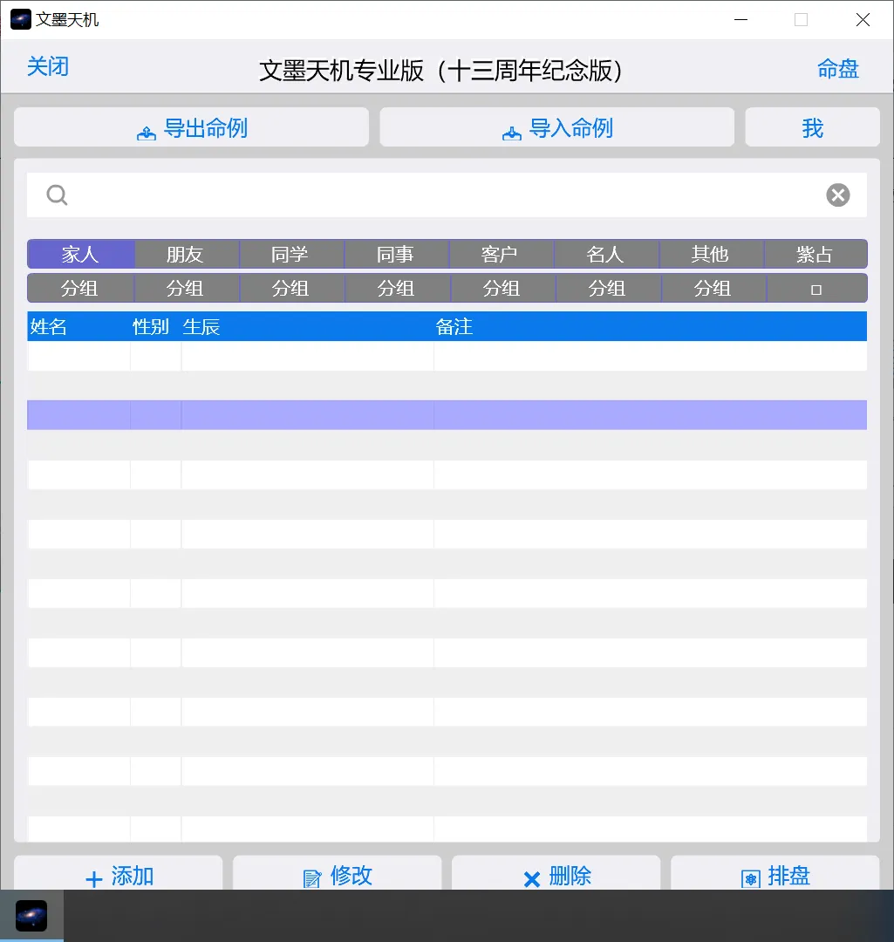The image size is (894, 942).
Task: Clear the search field with the X icon
Action: pos(837,195)
